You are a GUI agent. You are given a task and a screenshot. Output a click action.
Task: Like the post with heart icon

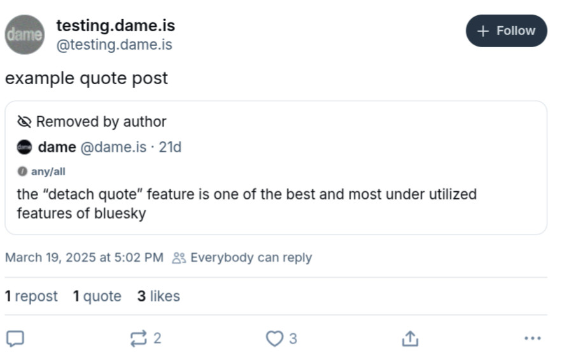pos(274,338)
